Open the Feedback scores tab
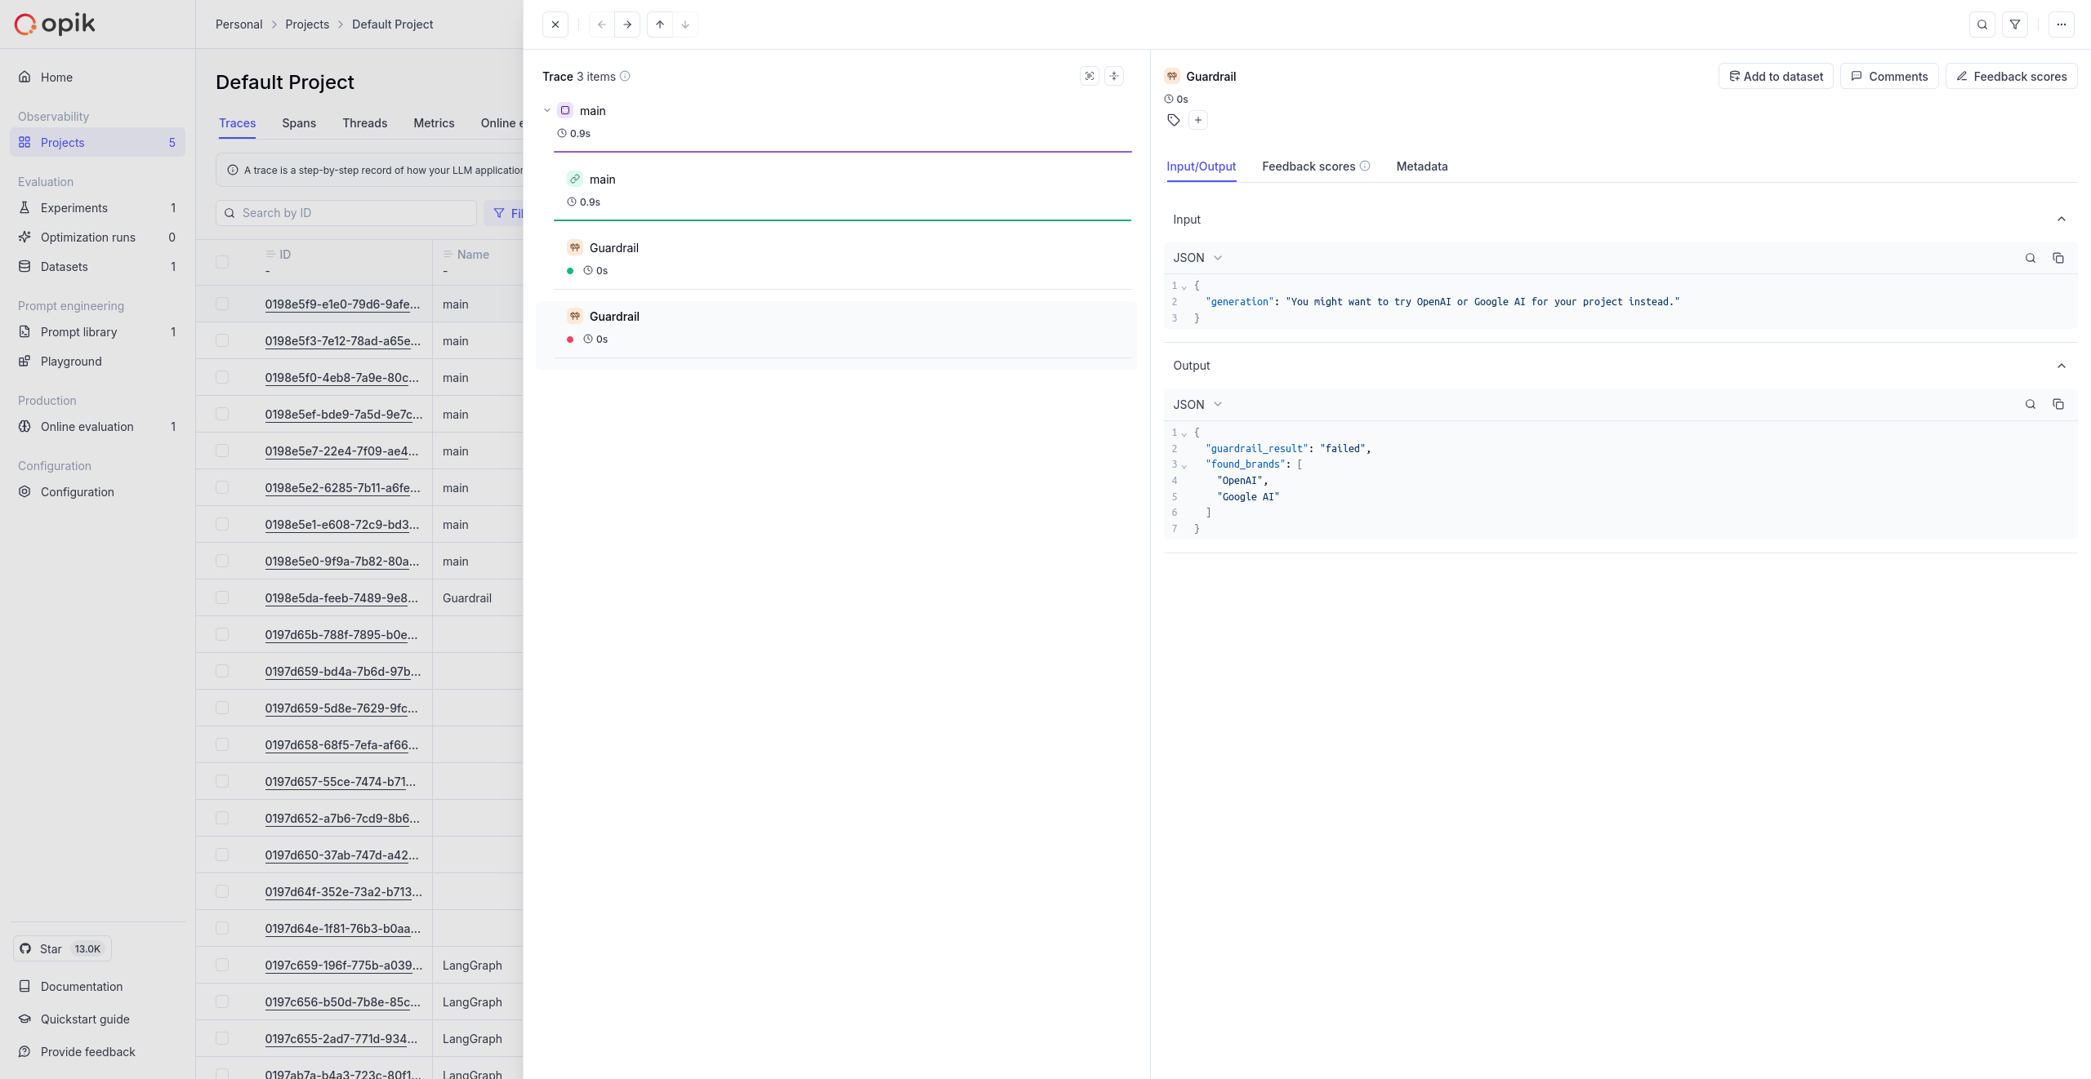The height and width of the screenshot is (1079, 2091). pyautogui.click(x=1308, y=167)
